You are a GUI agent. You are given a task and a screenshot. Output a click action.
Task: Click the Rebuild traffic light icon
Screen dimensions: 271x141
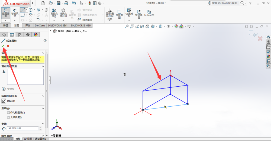pos(89,3)
